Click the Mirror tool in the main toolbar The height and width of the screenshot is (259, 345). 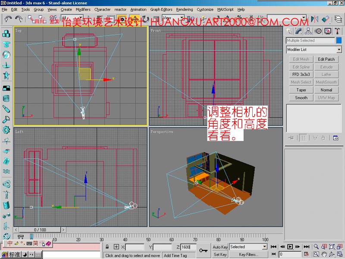click(315, 19)
